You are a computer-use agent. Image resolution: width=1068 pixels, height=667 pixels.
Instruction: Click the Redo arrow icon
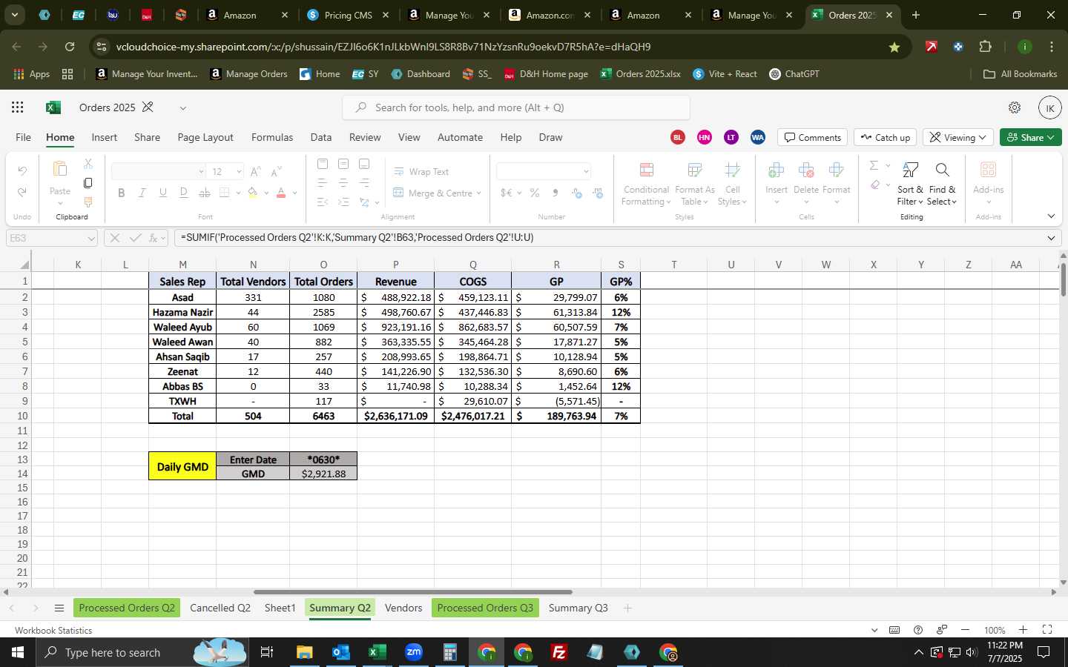[x=22, y=193]
